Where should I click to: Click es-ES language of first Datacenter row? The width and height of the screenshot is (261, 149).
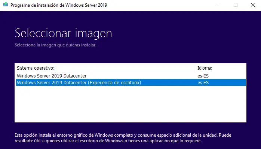click(203, 76)
